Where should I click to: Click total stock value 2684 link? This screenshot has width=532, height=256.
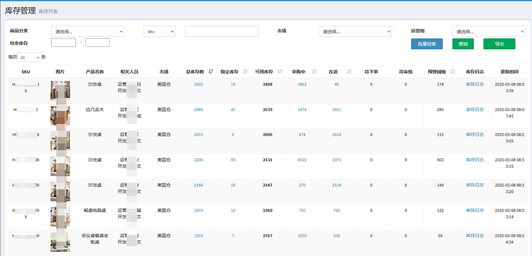click(199, 110)
